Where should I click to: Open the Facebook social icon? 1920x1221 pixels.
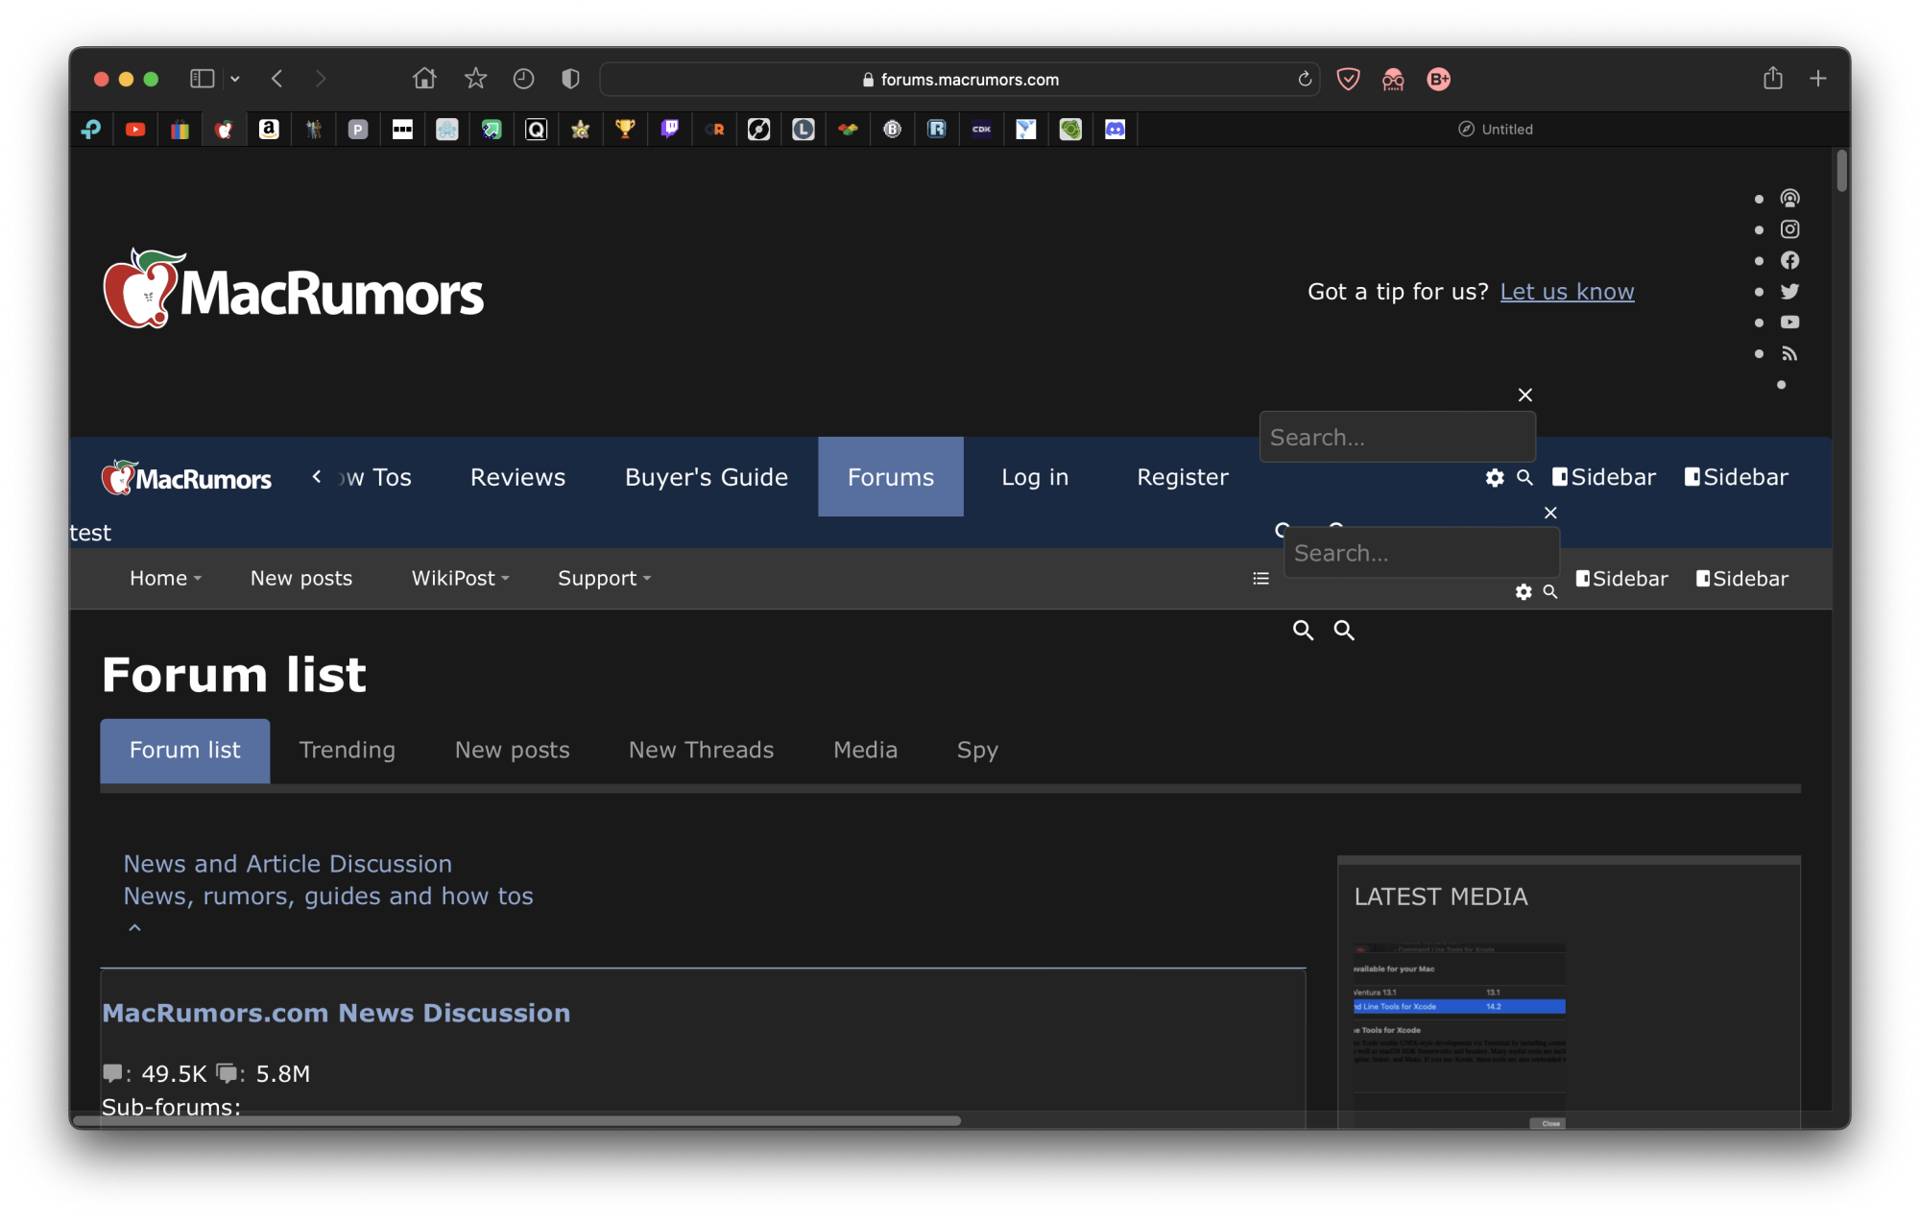[1789, 260]
